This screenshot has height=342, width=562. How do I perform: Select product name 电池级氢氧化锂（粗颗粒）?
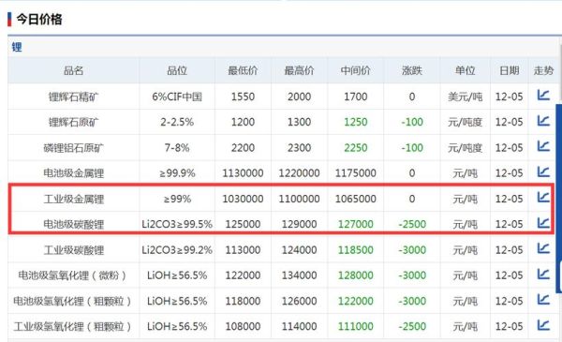(72, 301)
